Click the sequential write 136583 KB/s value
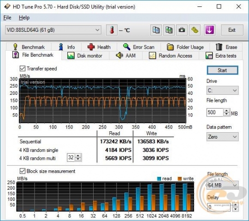The width and height of the screenshot is (249, 221). point(153,141)
